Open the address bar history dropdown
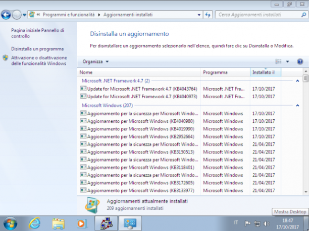Image resolution: width=309 pixels, height=231 pixels. coord(199,15)
